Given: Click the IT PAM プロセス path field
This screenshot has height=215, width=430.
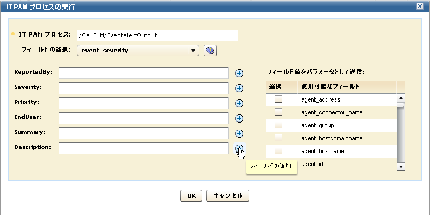Looking at the screenshot, I should 157,35.
